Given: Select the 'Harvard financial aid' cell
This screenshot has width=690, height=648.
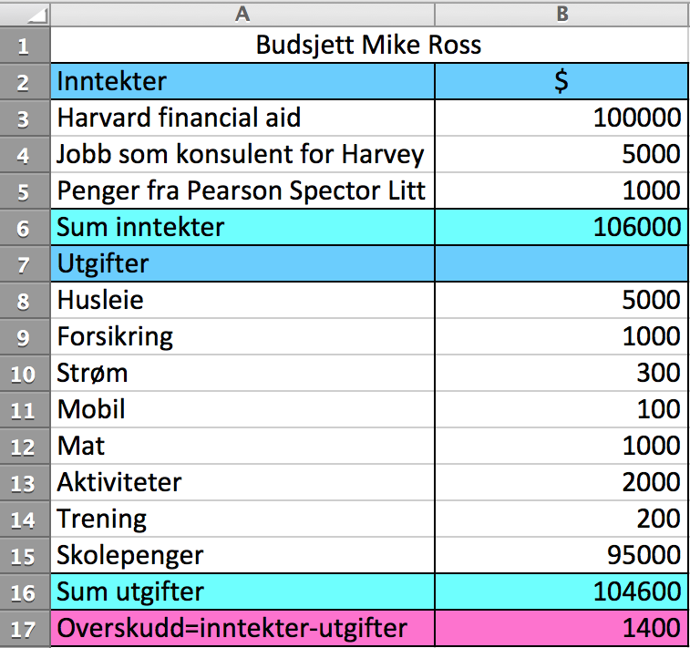Looking at the screenshot, I should click(x=242, y=118).
